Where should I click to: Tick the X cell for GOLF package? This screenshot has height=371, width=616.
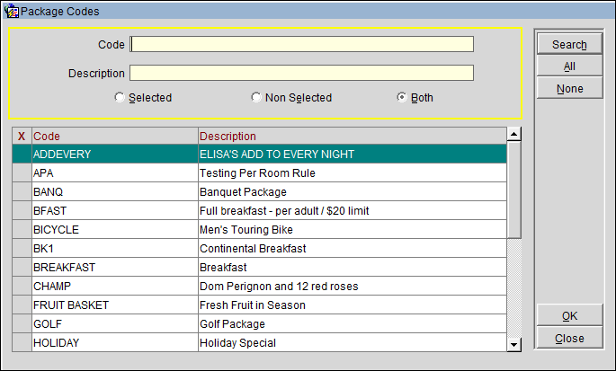(22, 324)
